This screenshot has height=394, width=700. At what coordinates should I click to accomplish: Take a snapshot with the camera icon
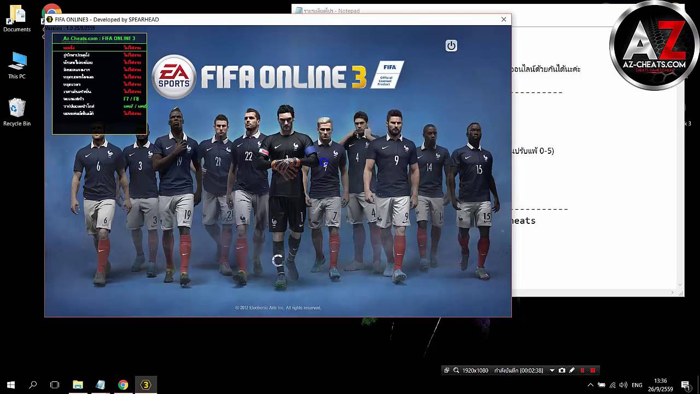point(562,370)
